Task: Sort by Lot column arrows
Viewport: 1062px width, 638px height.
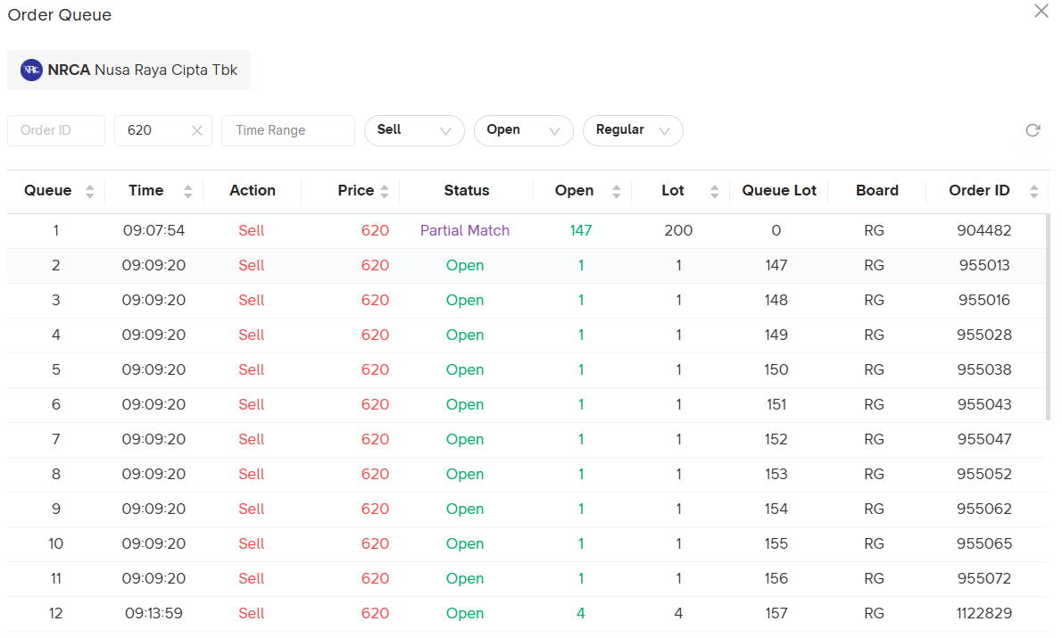Action: (x=714, y=191)
